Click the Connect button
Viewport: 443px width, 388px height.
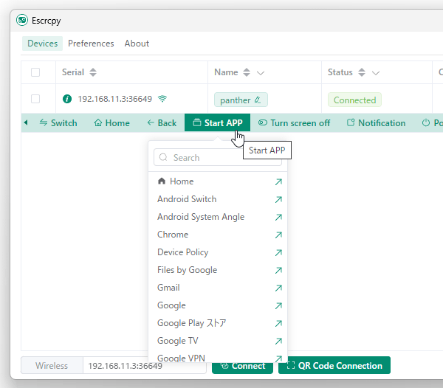(242, 366)
